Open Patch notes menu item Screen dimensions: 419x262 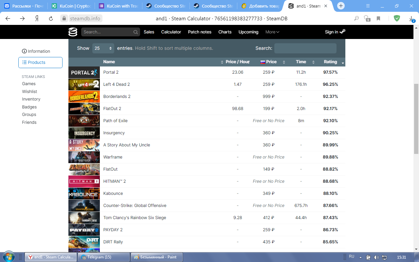pos(200,32)
